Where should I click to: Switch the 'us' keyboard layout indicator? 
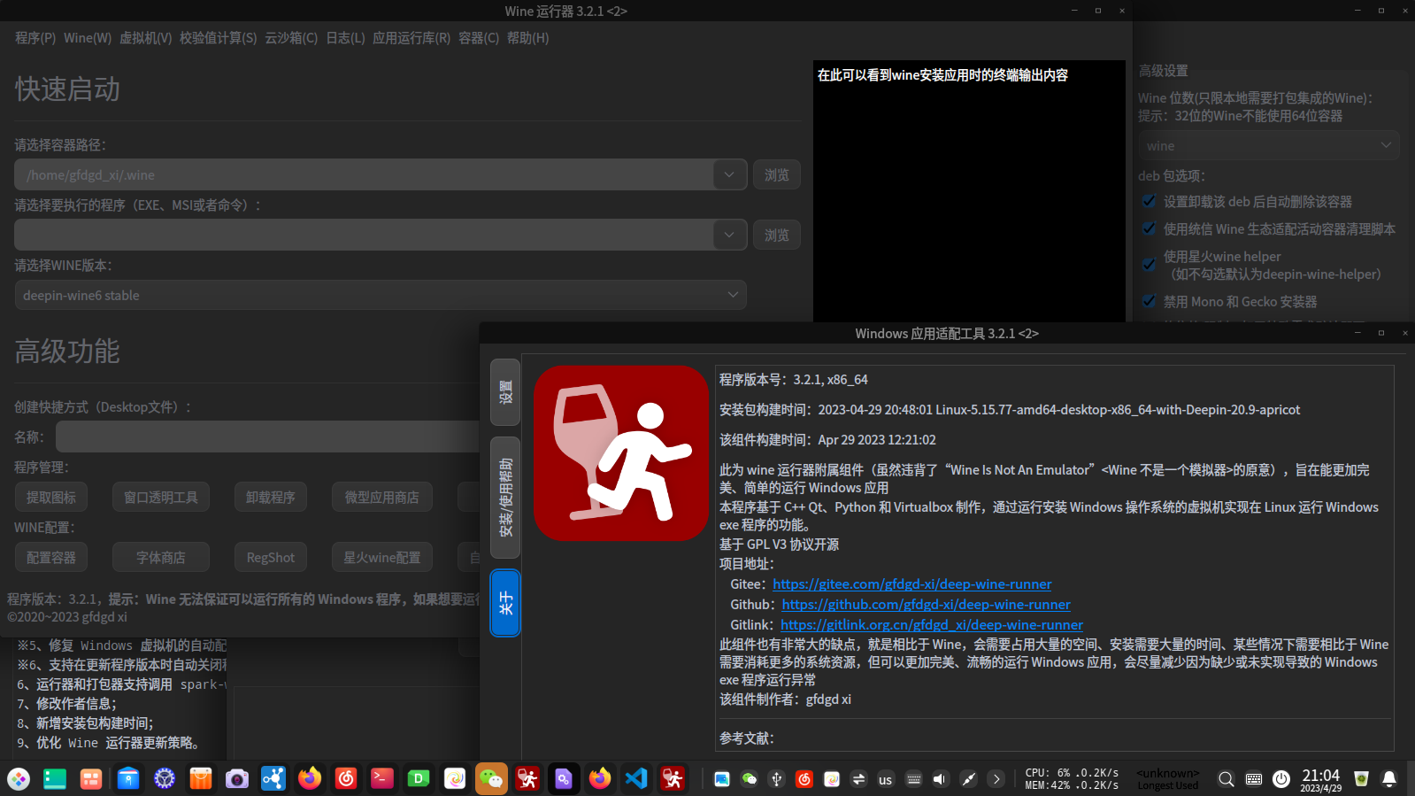(x=885, y=780)
